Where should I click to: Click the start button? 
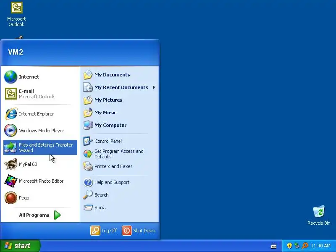(20, 246)
